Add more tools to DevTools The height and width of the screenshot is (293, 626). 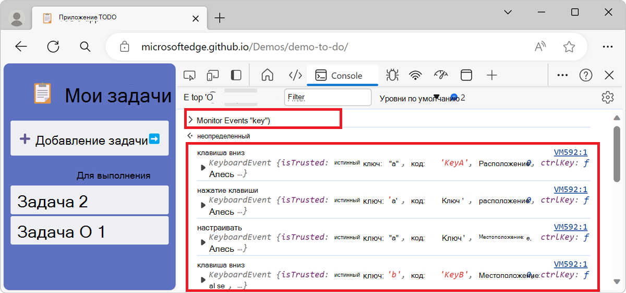point(491,75)
